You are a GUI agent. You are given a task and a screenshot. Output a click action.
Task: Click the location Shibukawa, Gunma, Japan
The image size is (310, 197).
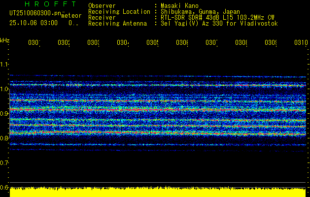tap(200, 12)
